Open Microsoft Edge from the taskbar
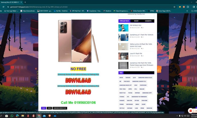This screenshot has height=118, width=197. click(17, 116)
